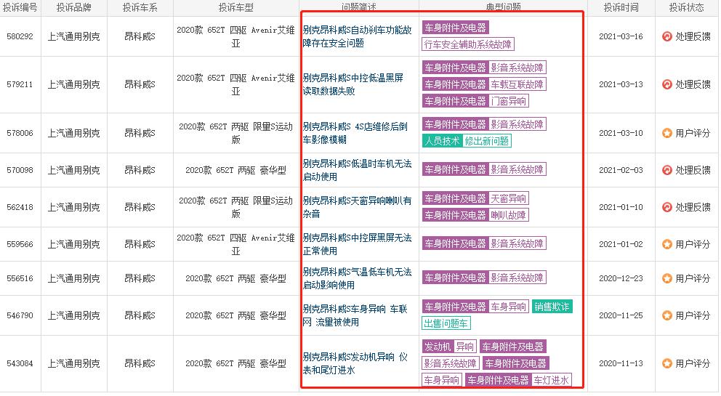Select complaint number 579211
Screen dimensions: 721x396
20,84
